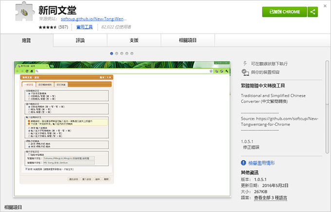Select the fifth screenshot carousel dot
The height and width of the screenshot is (212, 331).
pyautogui.click(x=132, y=53)
